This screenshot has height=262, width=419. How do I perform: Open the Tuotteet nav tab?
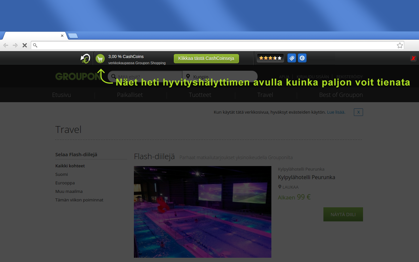pyautogui.click(x=200, y=95)
